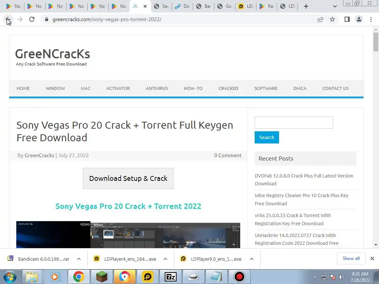Open the Chrome profile avatar
The height and width of the screenshot is (284, 379).
pos(359,19)
